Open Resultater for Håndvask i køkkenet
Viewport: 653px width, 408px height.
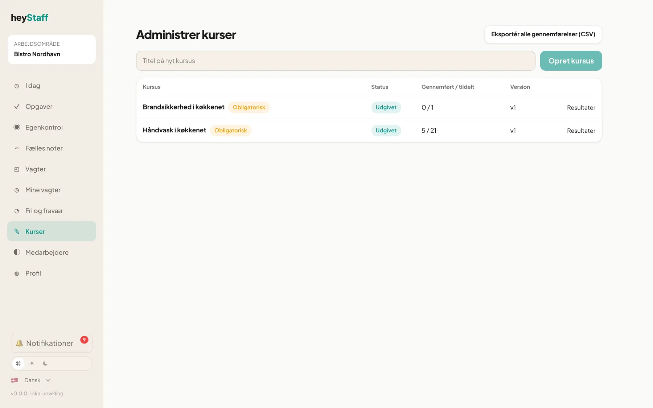(x=581, y=131)
